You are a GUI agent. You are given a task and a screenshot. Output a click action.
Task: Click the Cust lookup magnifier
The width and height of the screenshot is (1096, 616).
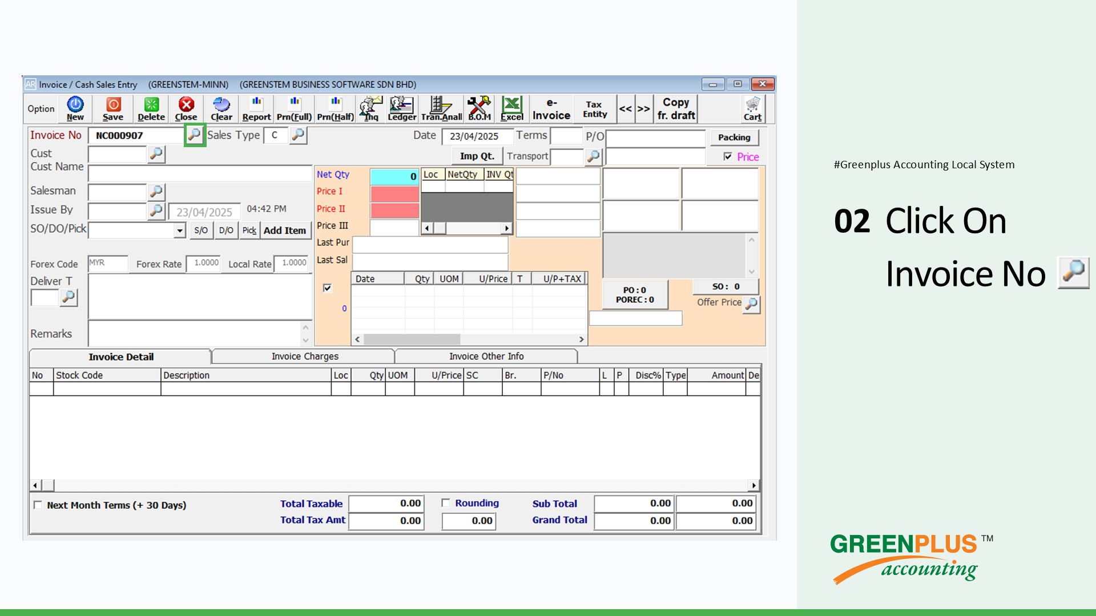(156, 154)
